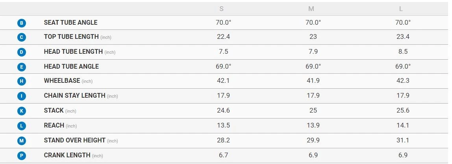This screenshot has width=452, height=164.
Task: Select the blue H badge next to Wheelbase
Action: click(x=22, y=82)
